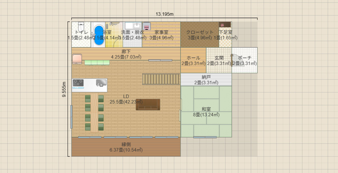Select the shoe shelf in the 下足室

point(225,25)
